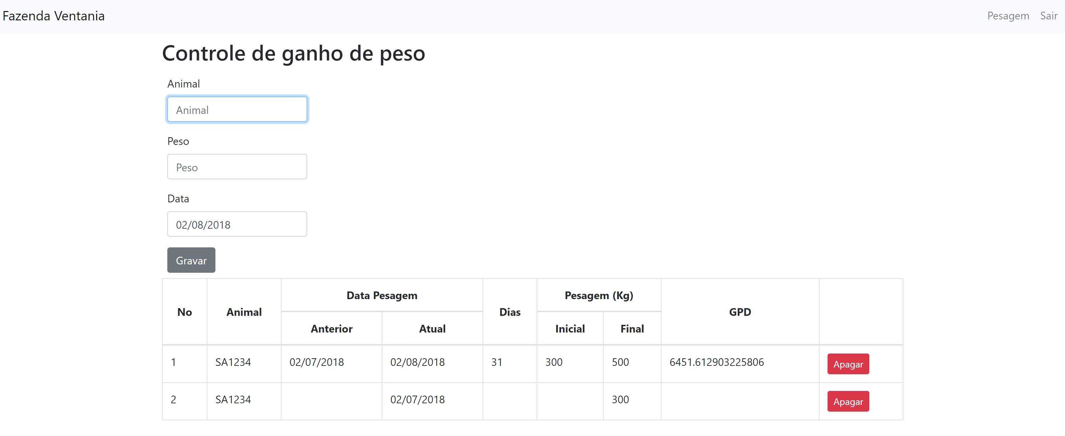Click the Final weight 500 cell
This screenshot has width=1065, height=436.
620,363
